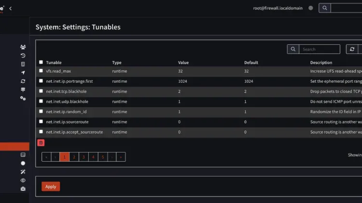Image resolution: width=362 pixels, height=203 pixels.
Task: Check the net.inet.ip.sourceroute row checkbox
Action: point(41,121)
